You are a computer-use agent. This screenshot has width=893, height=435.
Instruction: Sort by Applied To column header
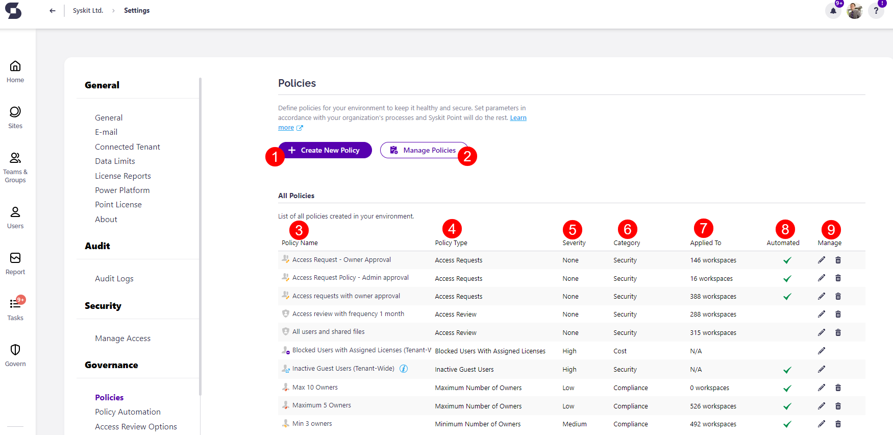[706, 243]
